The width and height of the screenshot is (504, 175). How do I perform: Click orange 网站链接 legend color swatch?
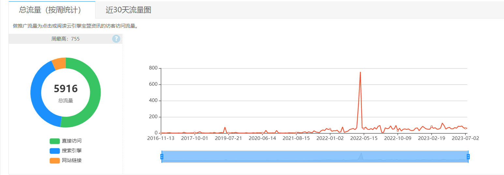[55, 160]
